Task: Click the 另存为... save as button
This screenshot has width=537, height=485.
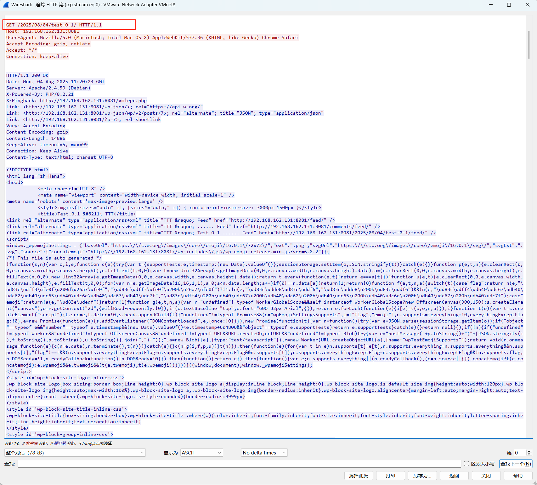Action: (x=422, y=476)
